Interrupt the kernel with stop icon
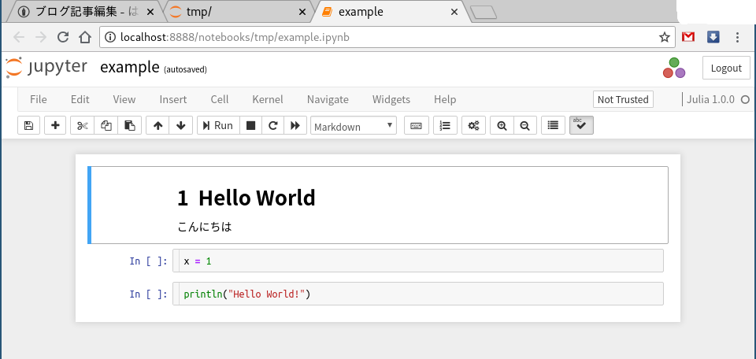This screenshot has height=359, width=756. pyautogui.click(x=250, y=125)
